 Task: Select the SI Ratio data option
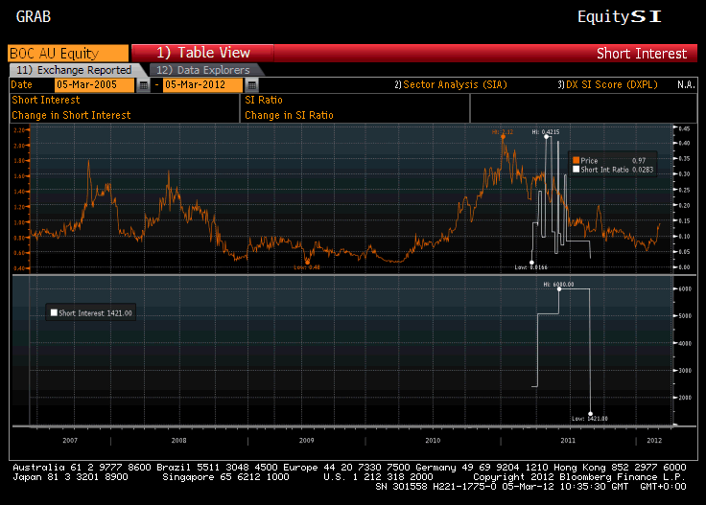(x=264, y=100)
